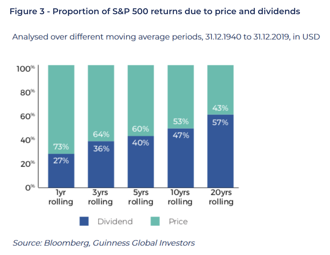Click the Figure 3 chart title
Viewport: 330px width, 255px height.
(x=155, y=11)
